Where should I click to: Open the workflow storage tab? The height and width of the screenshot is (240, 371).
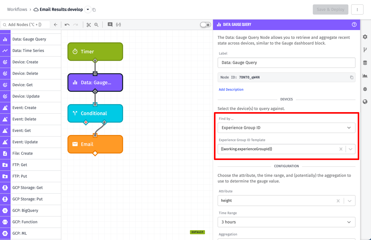365,63
